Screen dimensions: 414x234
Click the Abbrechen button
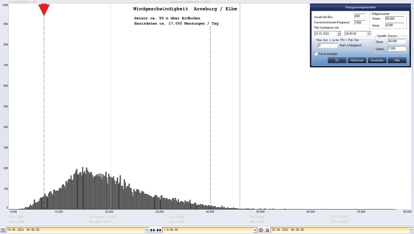[357, 60]
